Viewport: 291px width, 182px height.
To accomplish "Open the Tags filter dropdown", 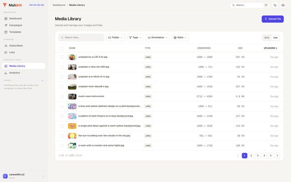I will click(x=135, y=37).
